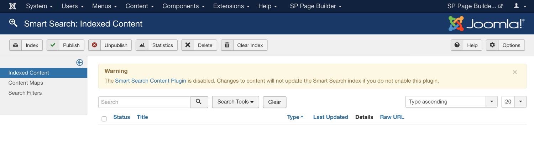Click the Options gear icon

tap(492, 45)
